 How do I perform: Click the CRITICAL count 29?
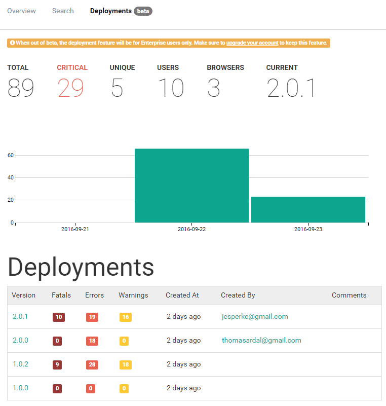coord(70,88)
